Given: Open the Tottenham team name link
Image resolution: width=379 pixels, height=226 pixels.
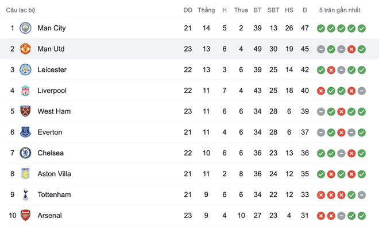Looking at the screenshot, I should tap(54, 194).
